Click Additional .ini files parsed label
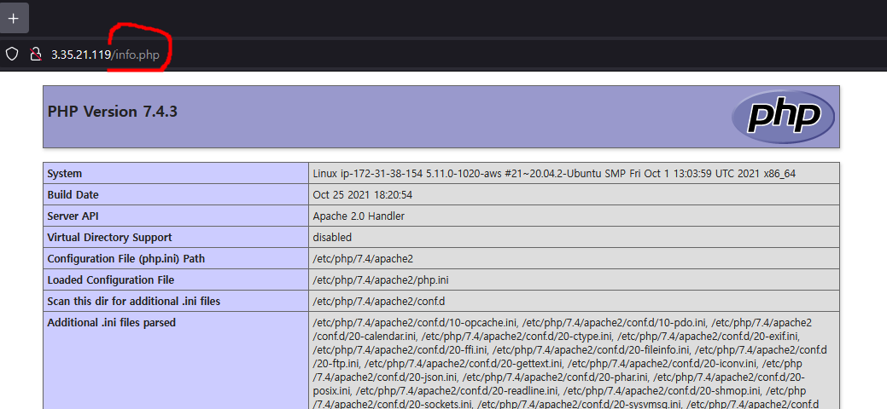The image size is (887, 409). (x=112, y=323)
